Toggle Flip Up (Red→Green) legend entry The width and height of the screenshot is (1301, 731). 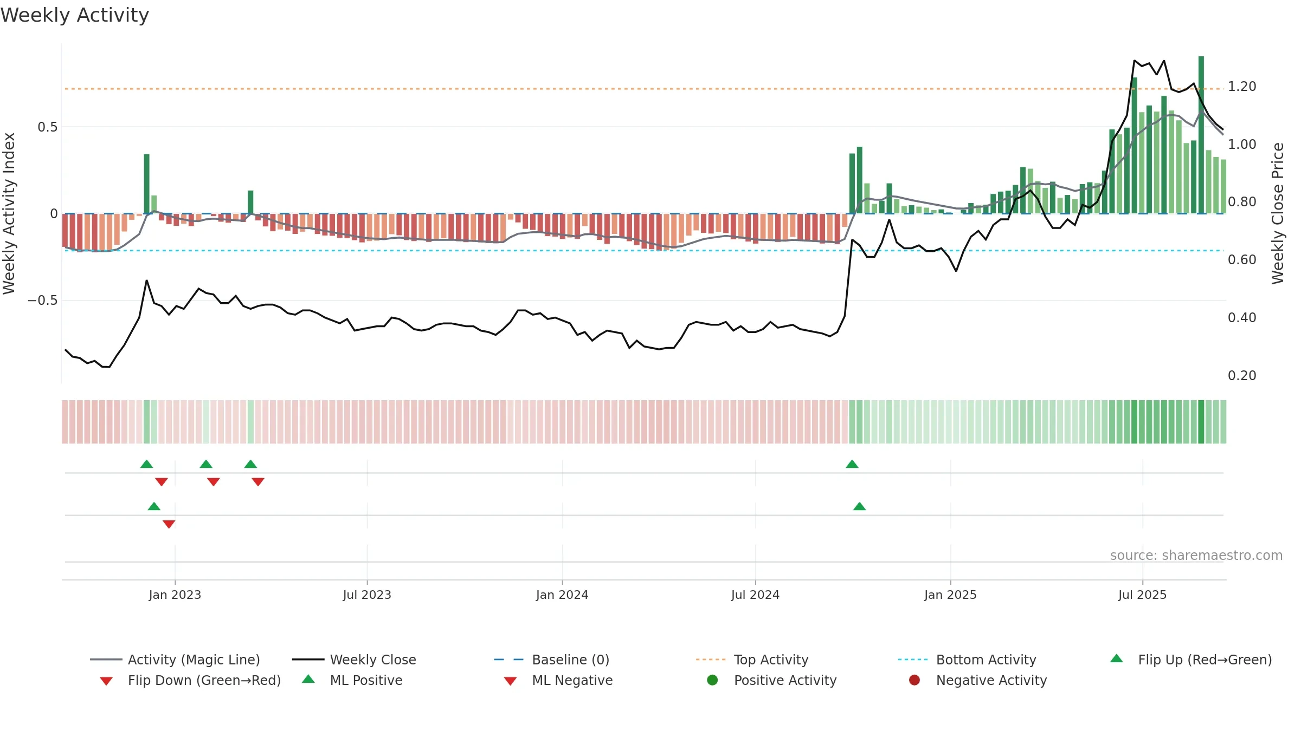coord(1190,660)
